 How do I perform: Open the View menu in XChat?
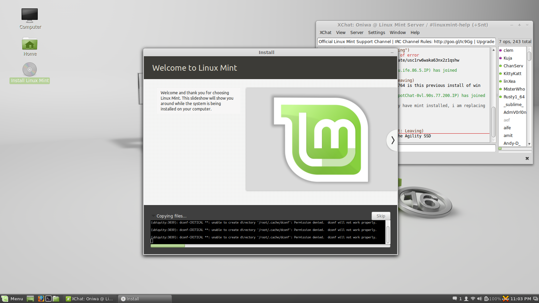pos(341,33)
